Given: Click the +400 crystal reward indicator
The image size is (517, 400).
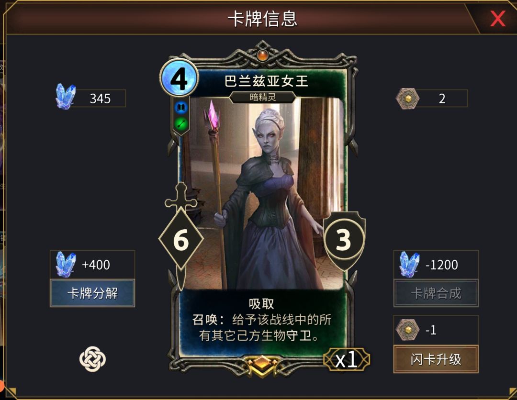Looking at the screenshot, I should coord(92,265).
